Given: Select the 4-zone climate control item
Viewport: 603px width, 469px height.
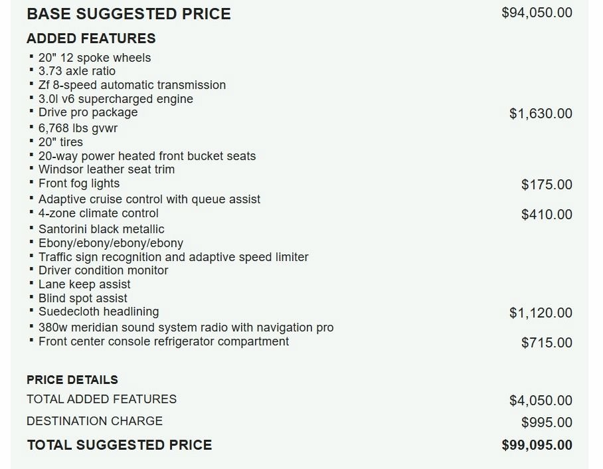Looking at the screenshot, I should [x=98, y=213].
